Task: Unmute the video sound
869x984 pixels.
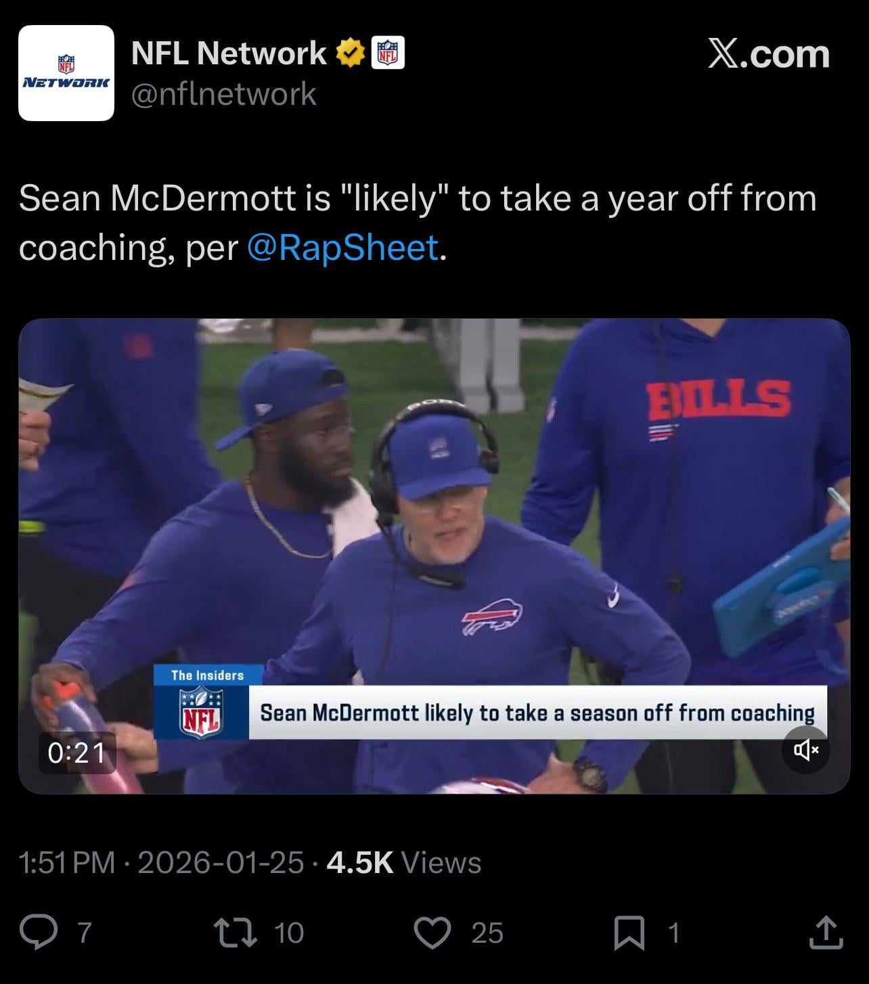Action: pyautogui.click(x=805, y=750)
